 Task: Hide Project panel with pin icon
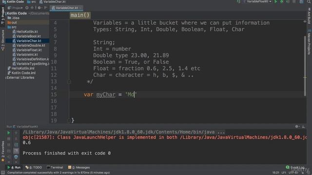coord(45,8)
